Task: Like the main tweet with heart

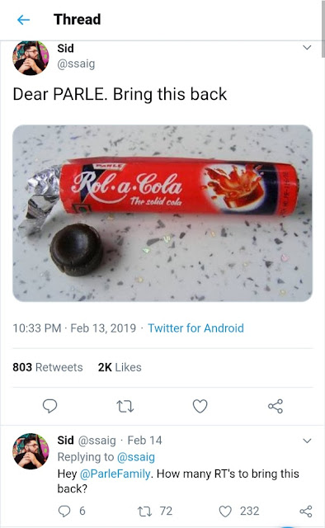Action: coord(200,406)
